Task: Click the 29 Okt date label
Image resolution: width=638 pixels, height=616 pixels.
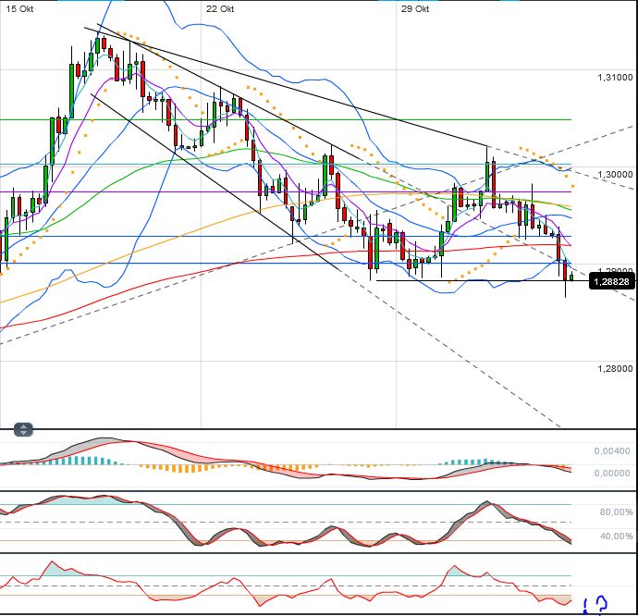Action: (414, 9)
